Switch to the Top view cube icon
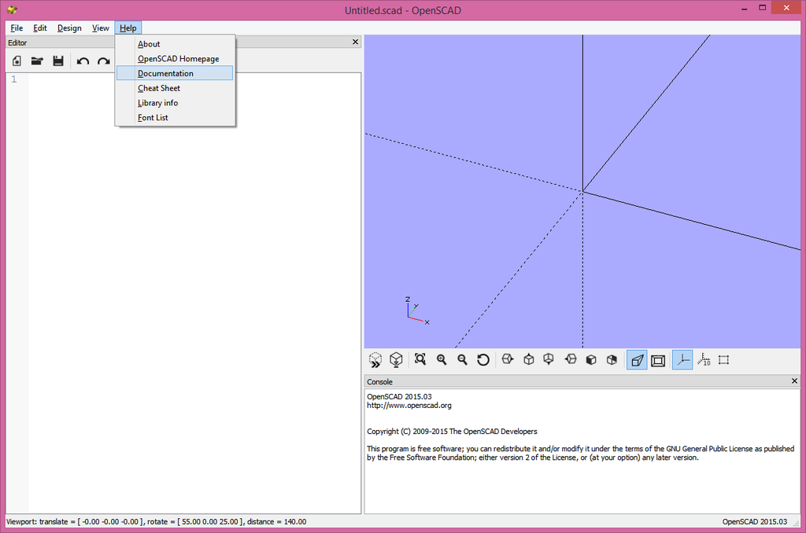 (528, 359)
